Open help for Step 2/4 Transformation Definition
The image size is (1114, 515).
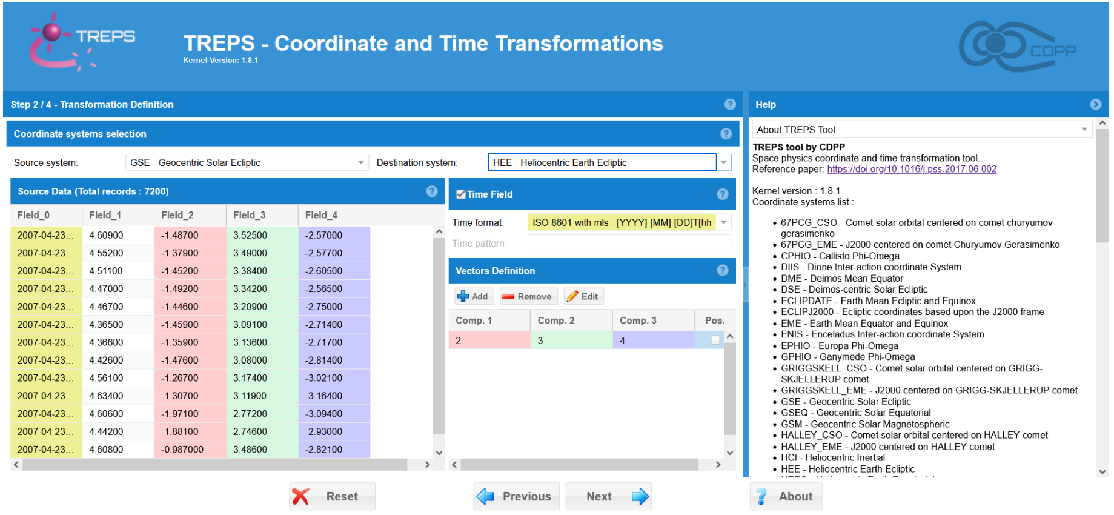tap(730, 104)
